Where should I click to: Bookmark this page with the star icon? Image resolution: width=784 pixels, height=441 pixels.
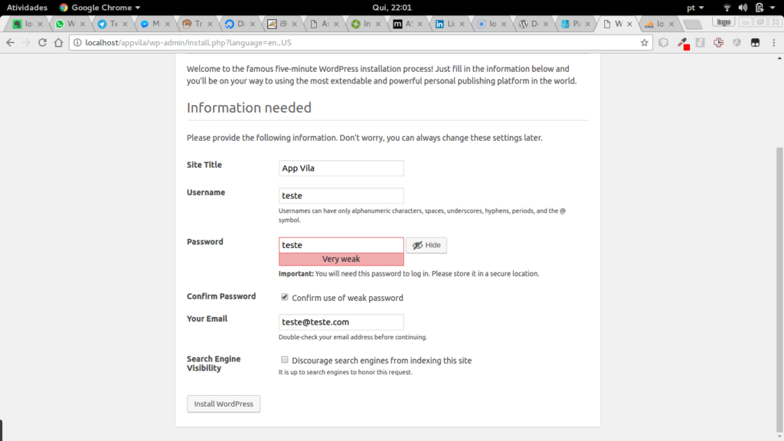(x=645, y=43)
